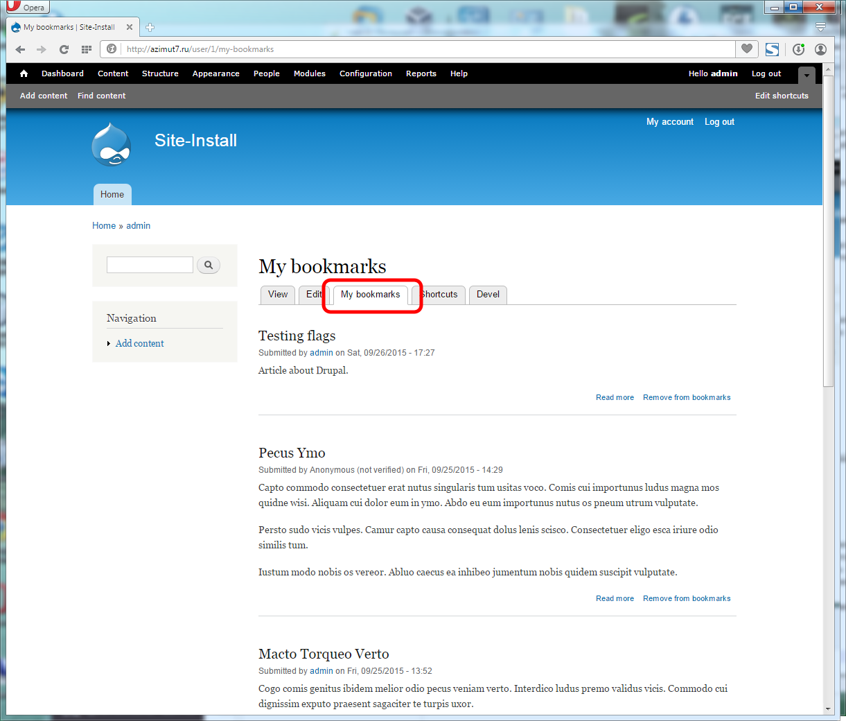The width and height of the screenshot is (846, 721).
Task: Click the address bar URL field
Action: click(x=418, y=49)
